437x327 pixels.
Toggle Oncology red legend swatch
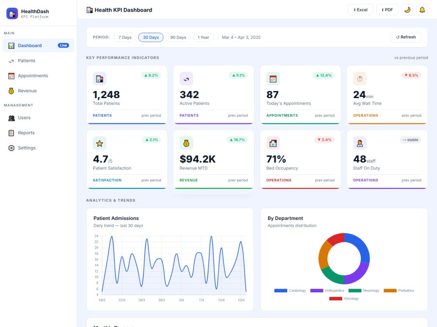click(x=336, y=299)
